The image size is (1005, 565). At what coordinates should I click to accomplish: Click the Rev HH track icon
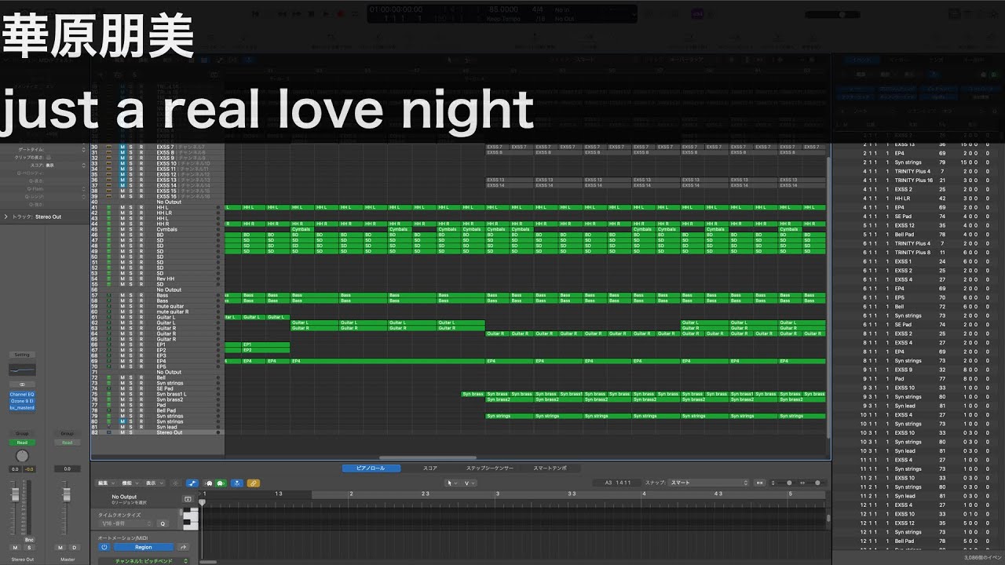point(109,279)
